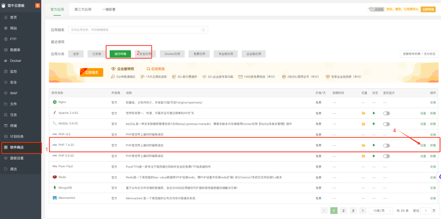Click the MySQL 5.6.50 green play status icon
The width and height of the screenshot is (441, 219).
pos(374,124)
